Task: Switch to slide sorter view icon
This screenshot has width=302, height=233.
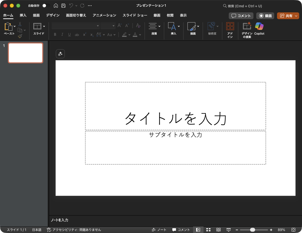Action: tap(208, 230)
